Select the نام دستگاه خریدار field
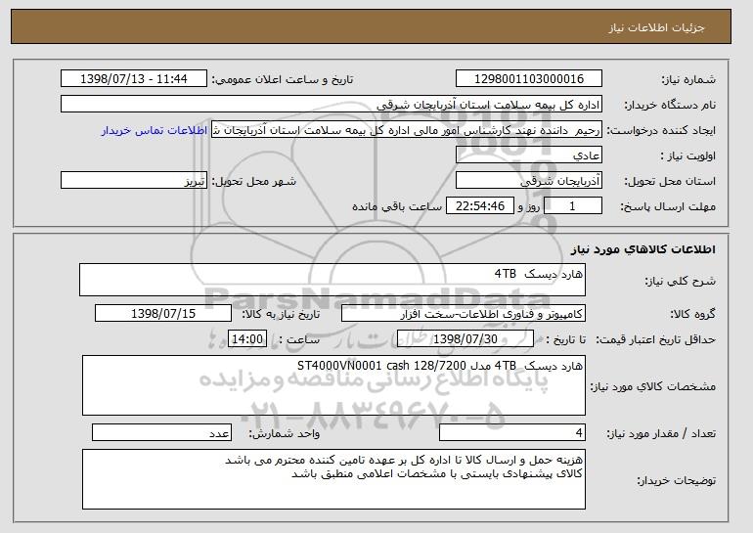 pos(332,105)
